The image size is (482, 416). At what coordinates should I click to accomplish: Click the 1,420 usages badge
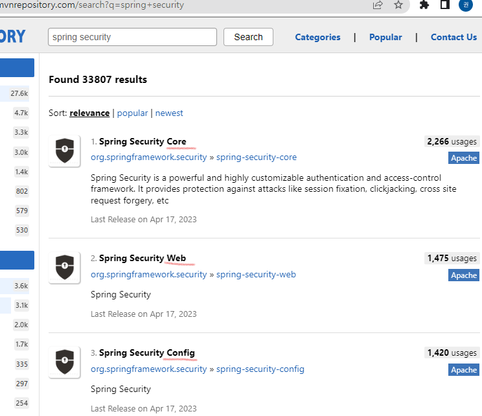point(452,352)
